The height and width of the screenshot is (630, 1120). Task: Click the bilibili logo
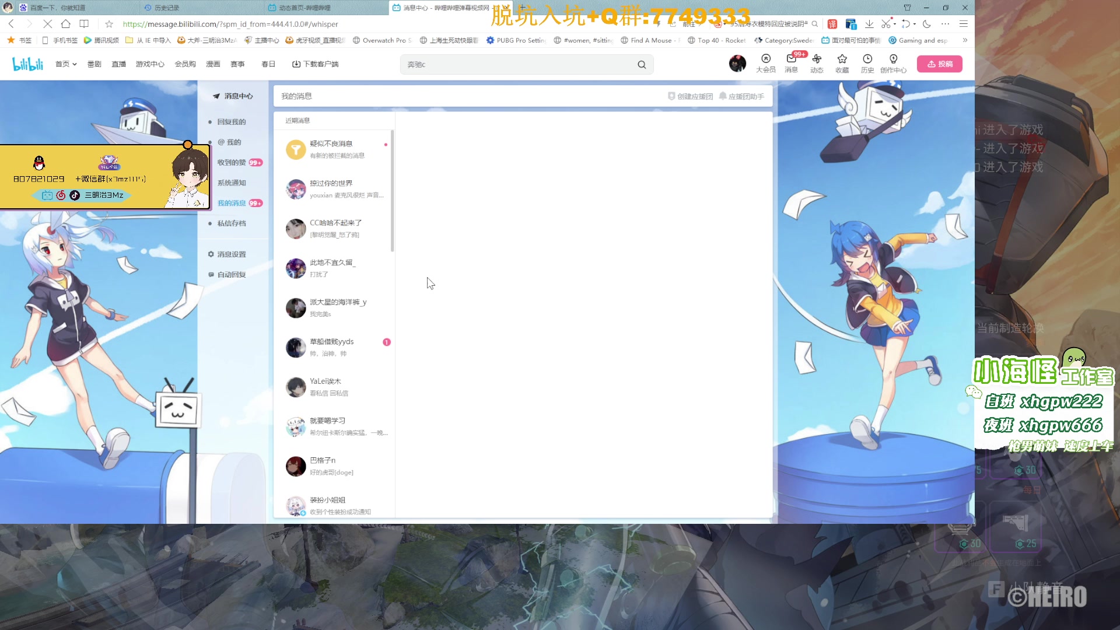[x=27, y=64]
